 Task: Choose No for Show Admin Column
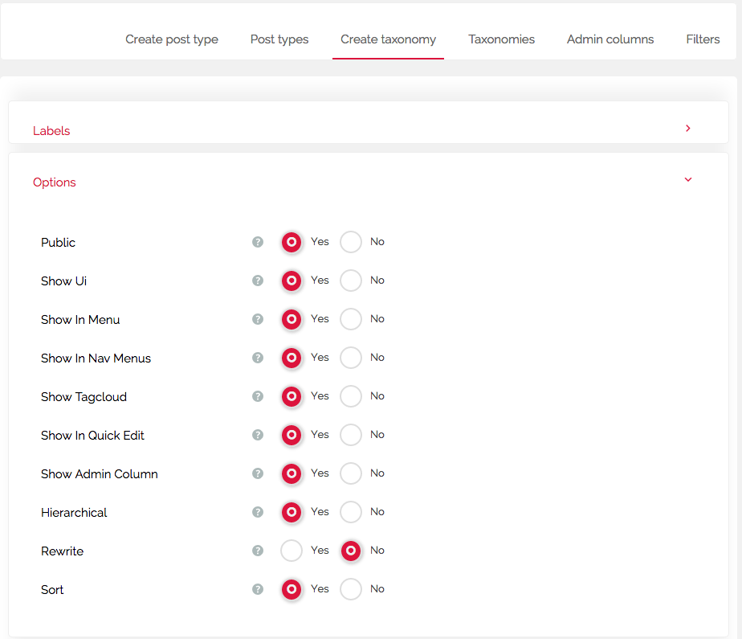click(351, 473)
